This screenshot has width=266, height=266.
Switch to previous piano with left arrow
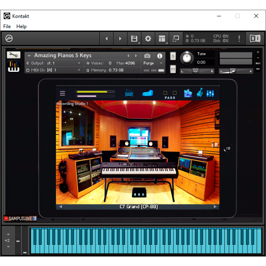click(60, 207)
